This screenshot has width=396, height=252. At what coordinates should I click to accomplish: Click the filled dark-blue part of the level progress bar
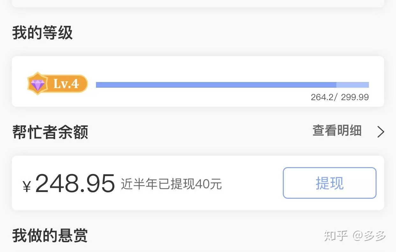[x=216, y=85]
